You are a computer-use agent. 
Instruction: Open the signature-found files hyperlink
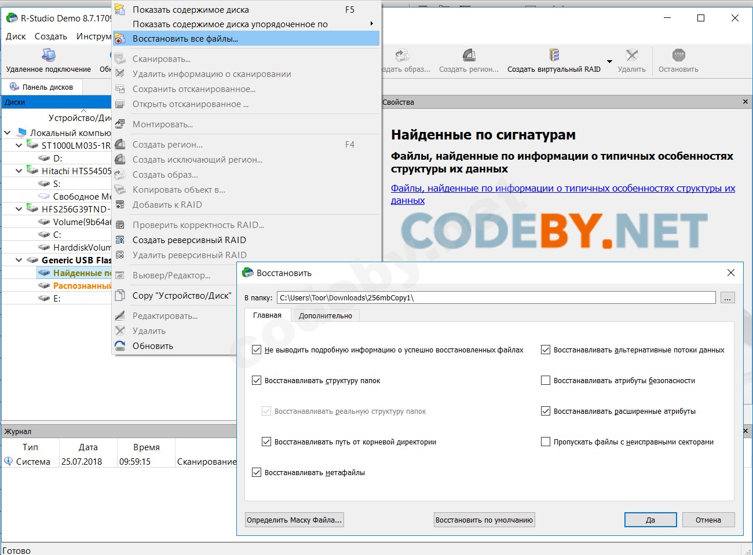tap(563, 194)
